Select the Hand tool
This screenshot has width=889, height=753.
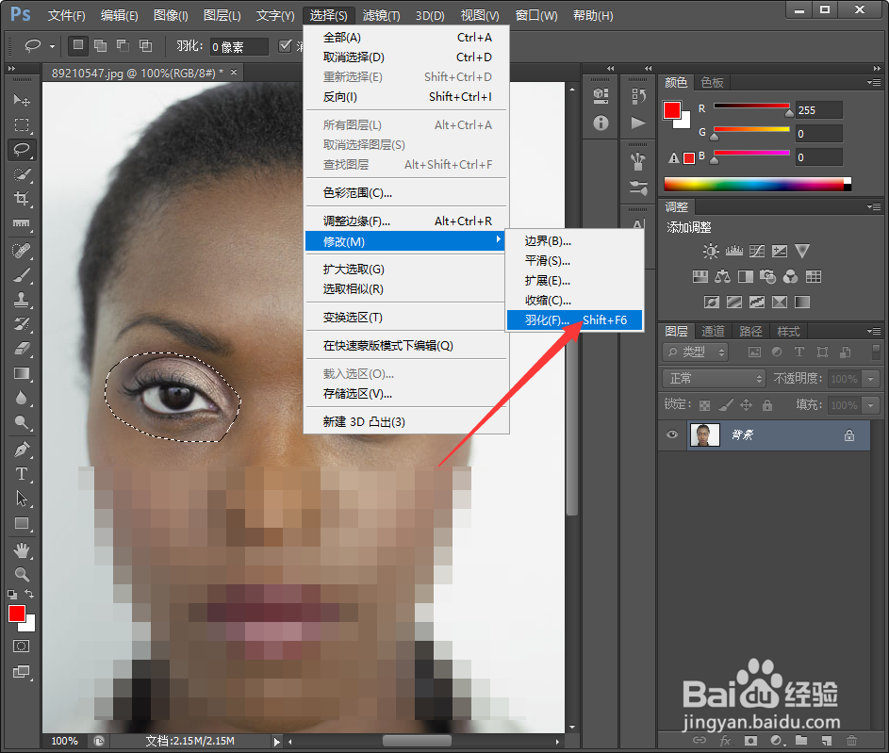pos(22,550)
